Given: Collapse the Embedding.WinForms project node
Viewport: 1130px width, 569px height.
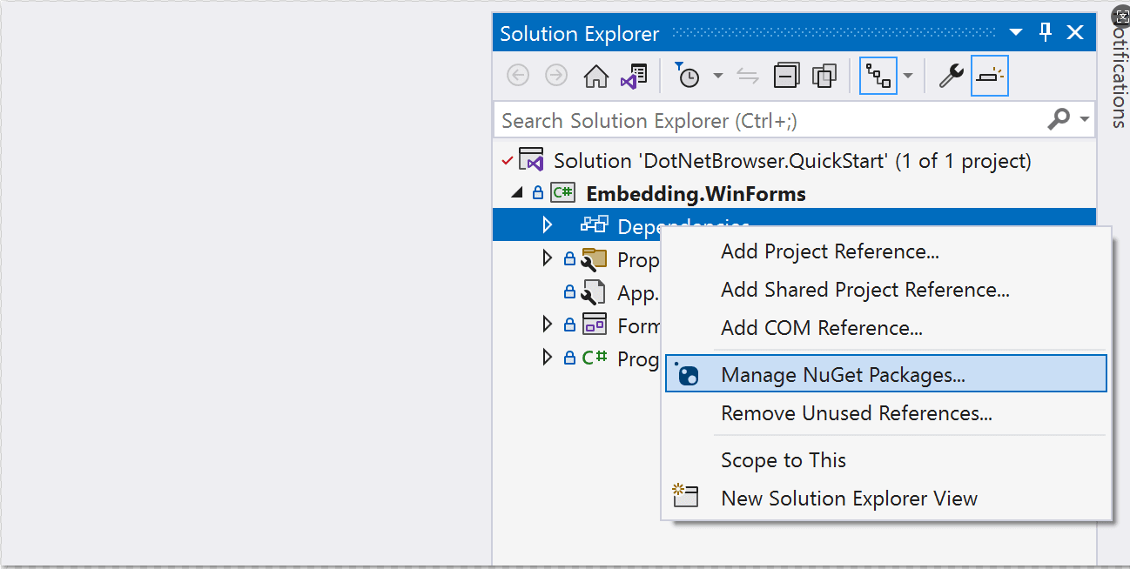Looking at the screenshot, I should [x=518, y=193].
